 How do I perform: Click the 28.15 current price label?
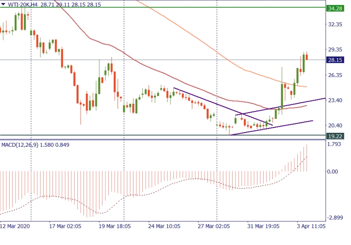point(335,60)
